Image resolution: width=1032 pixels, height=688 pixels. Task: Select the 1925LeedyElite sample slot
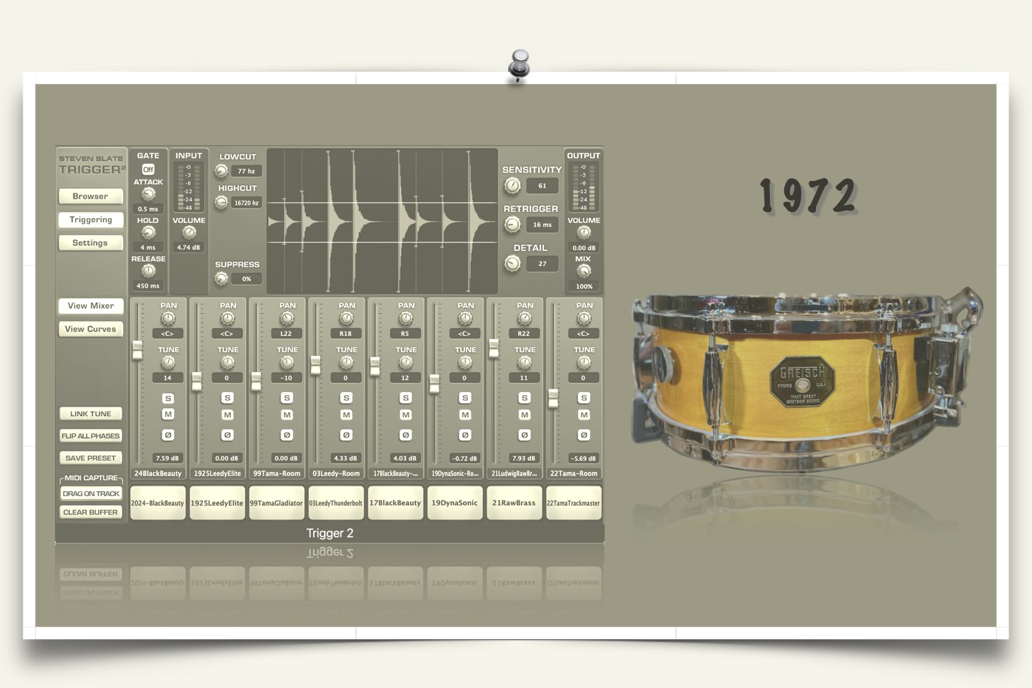click(x=217, y=503)
